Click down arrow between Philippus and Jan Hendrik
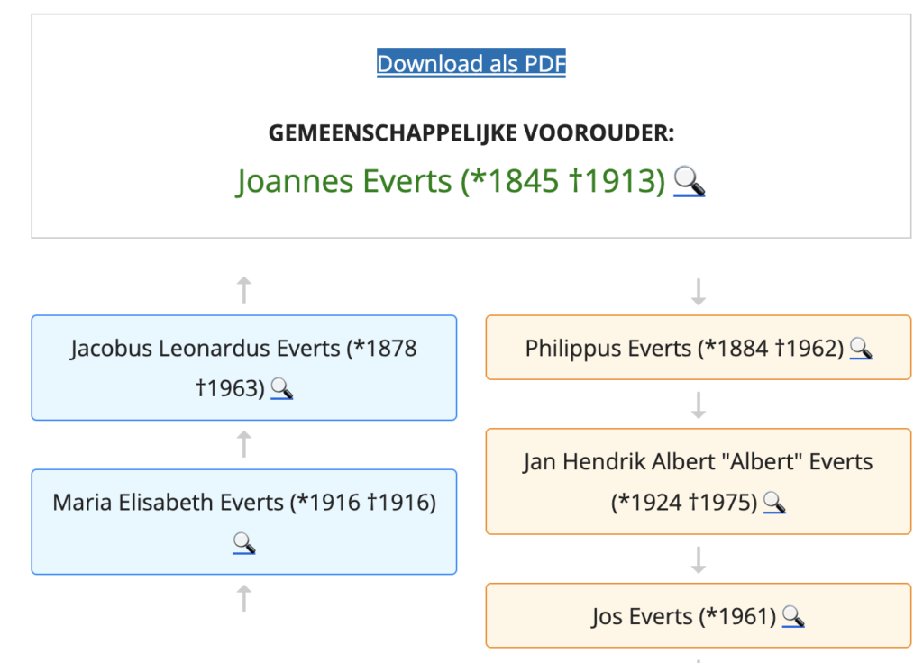 pyautogui.click(x=698, y=405)
